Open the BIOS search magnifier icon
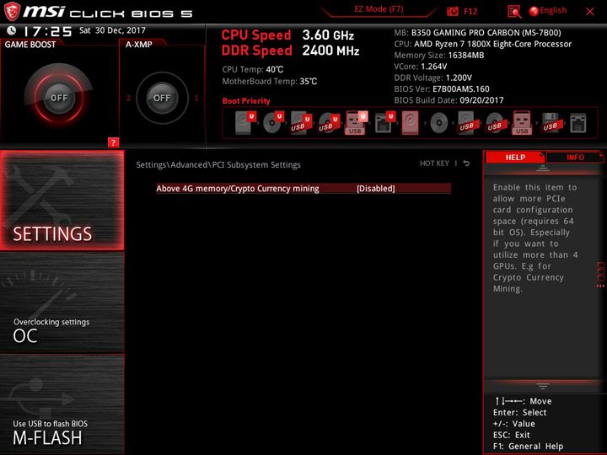Image resolution: width=607 pixels, height=455 pixels. pyautogui.click(x=514, y=12)
